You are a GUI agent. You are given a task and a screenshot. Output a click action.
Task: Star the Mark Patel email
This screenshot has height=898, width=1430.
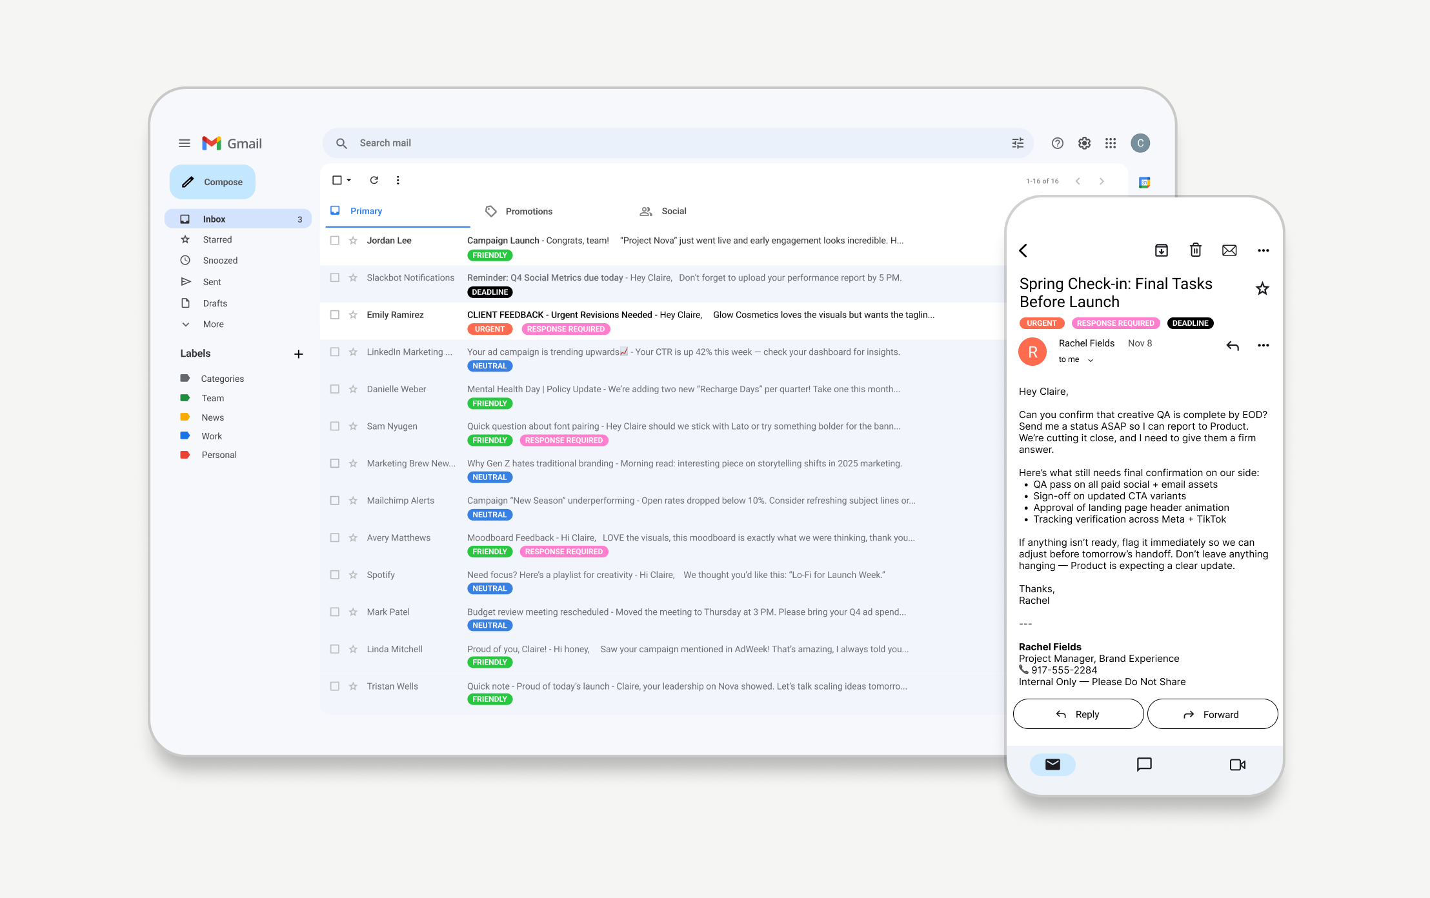coord(353,612)
